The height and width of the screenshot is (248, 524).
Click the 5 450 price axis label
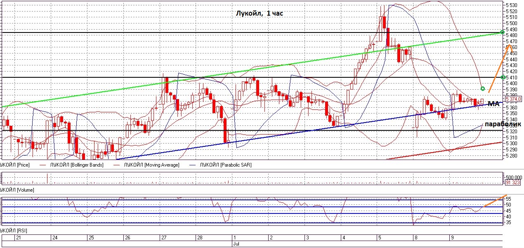click(x=512, y=53)
